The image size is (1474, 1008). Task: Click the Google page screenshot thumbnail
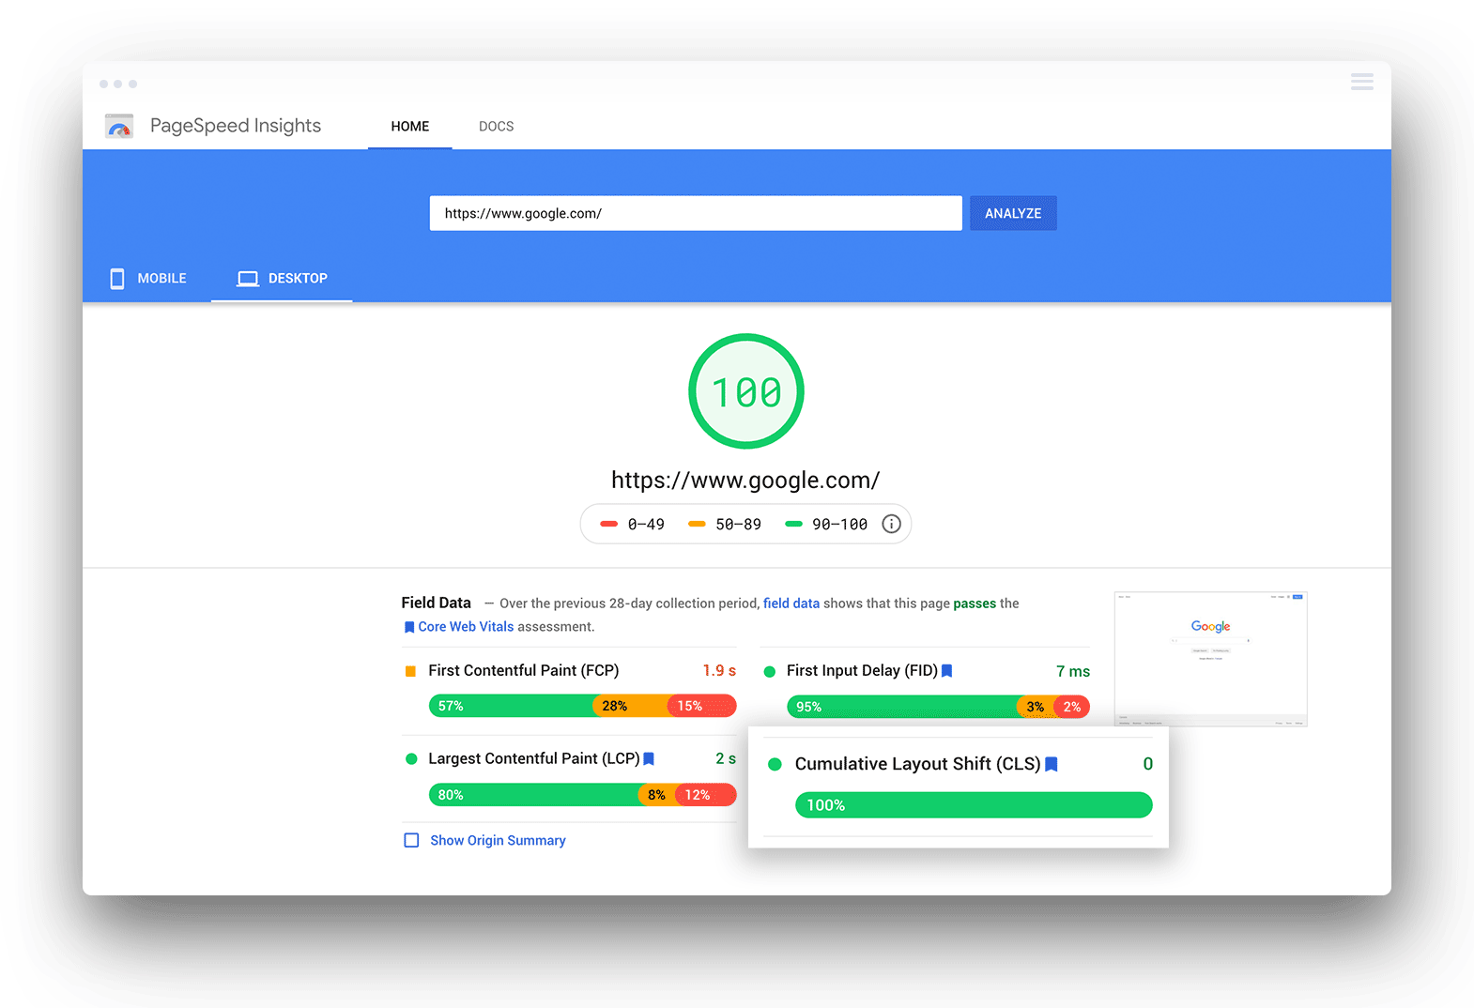tap(1210, 659)
